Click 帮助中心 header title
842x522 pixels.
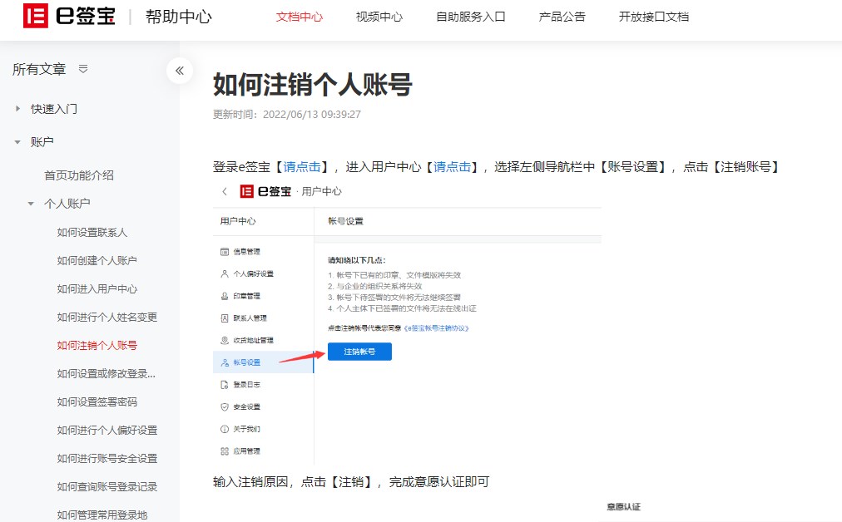[x=178, y=17]
